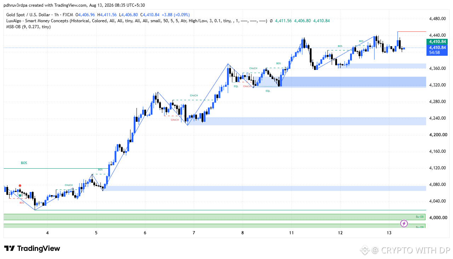The width and height of the screenshot is (453, 259).
Task: Click the change value "+3.88 (+0.09%)"
Action: point(176,15)
